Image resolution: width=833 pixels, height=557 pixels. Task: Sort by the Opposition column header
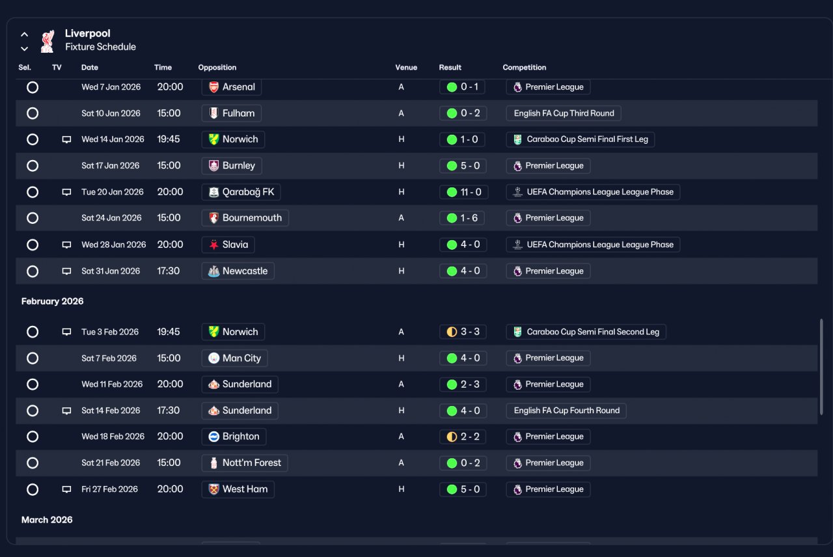[217, 68]
